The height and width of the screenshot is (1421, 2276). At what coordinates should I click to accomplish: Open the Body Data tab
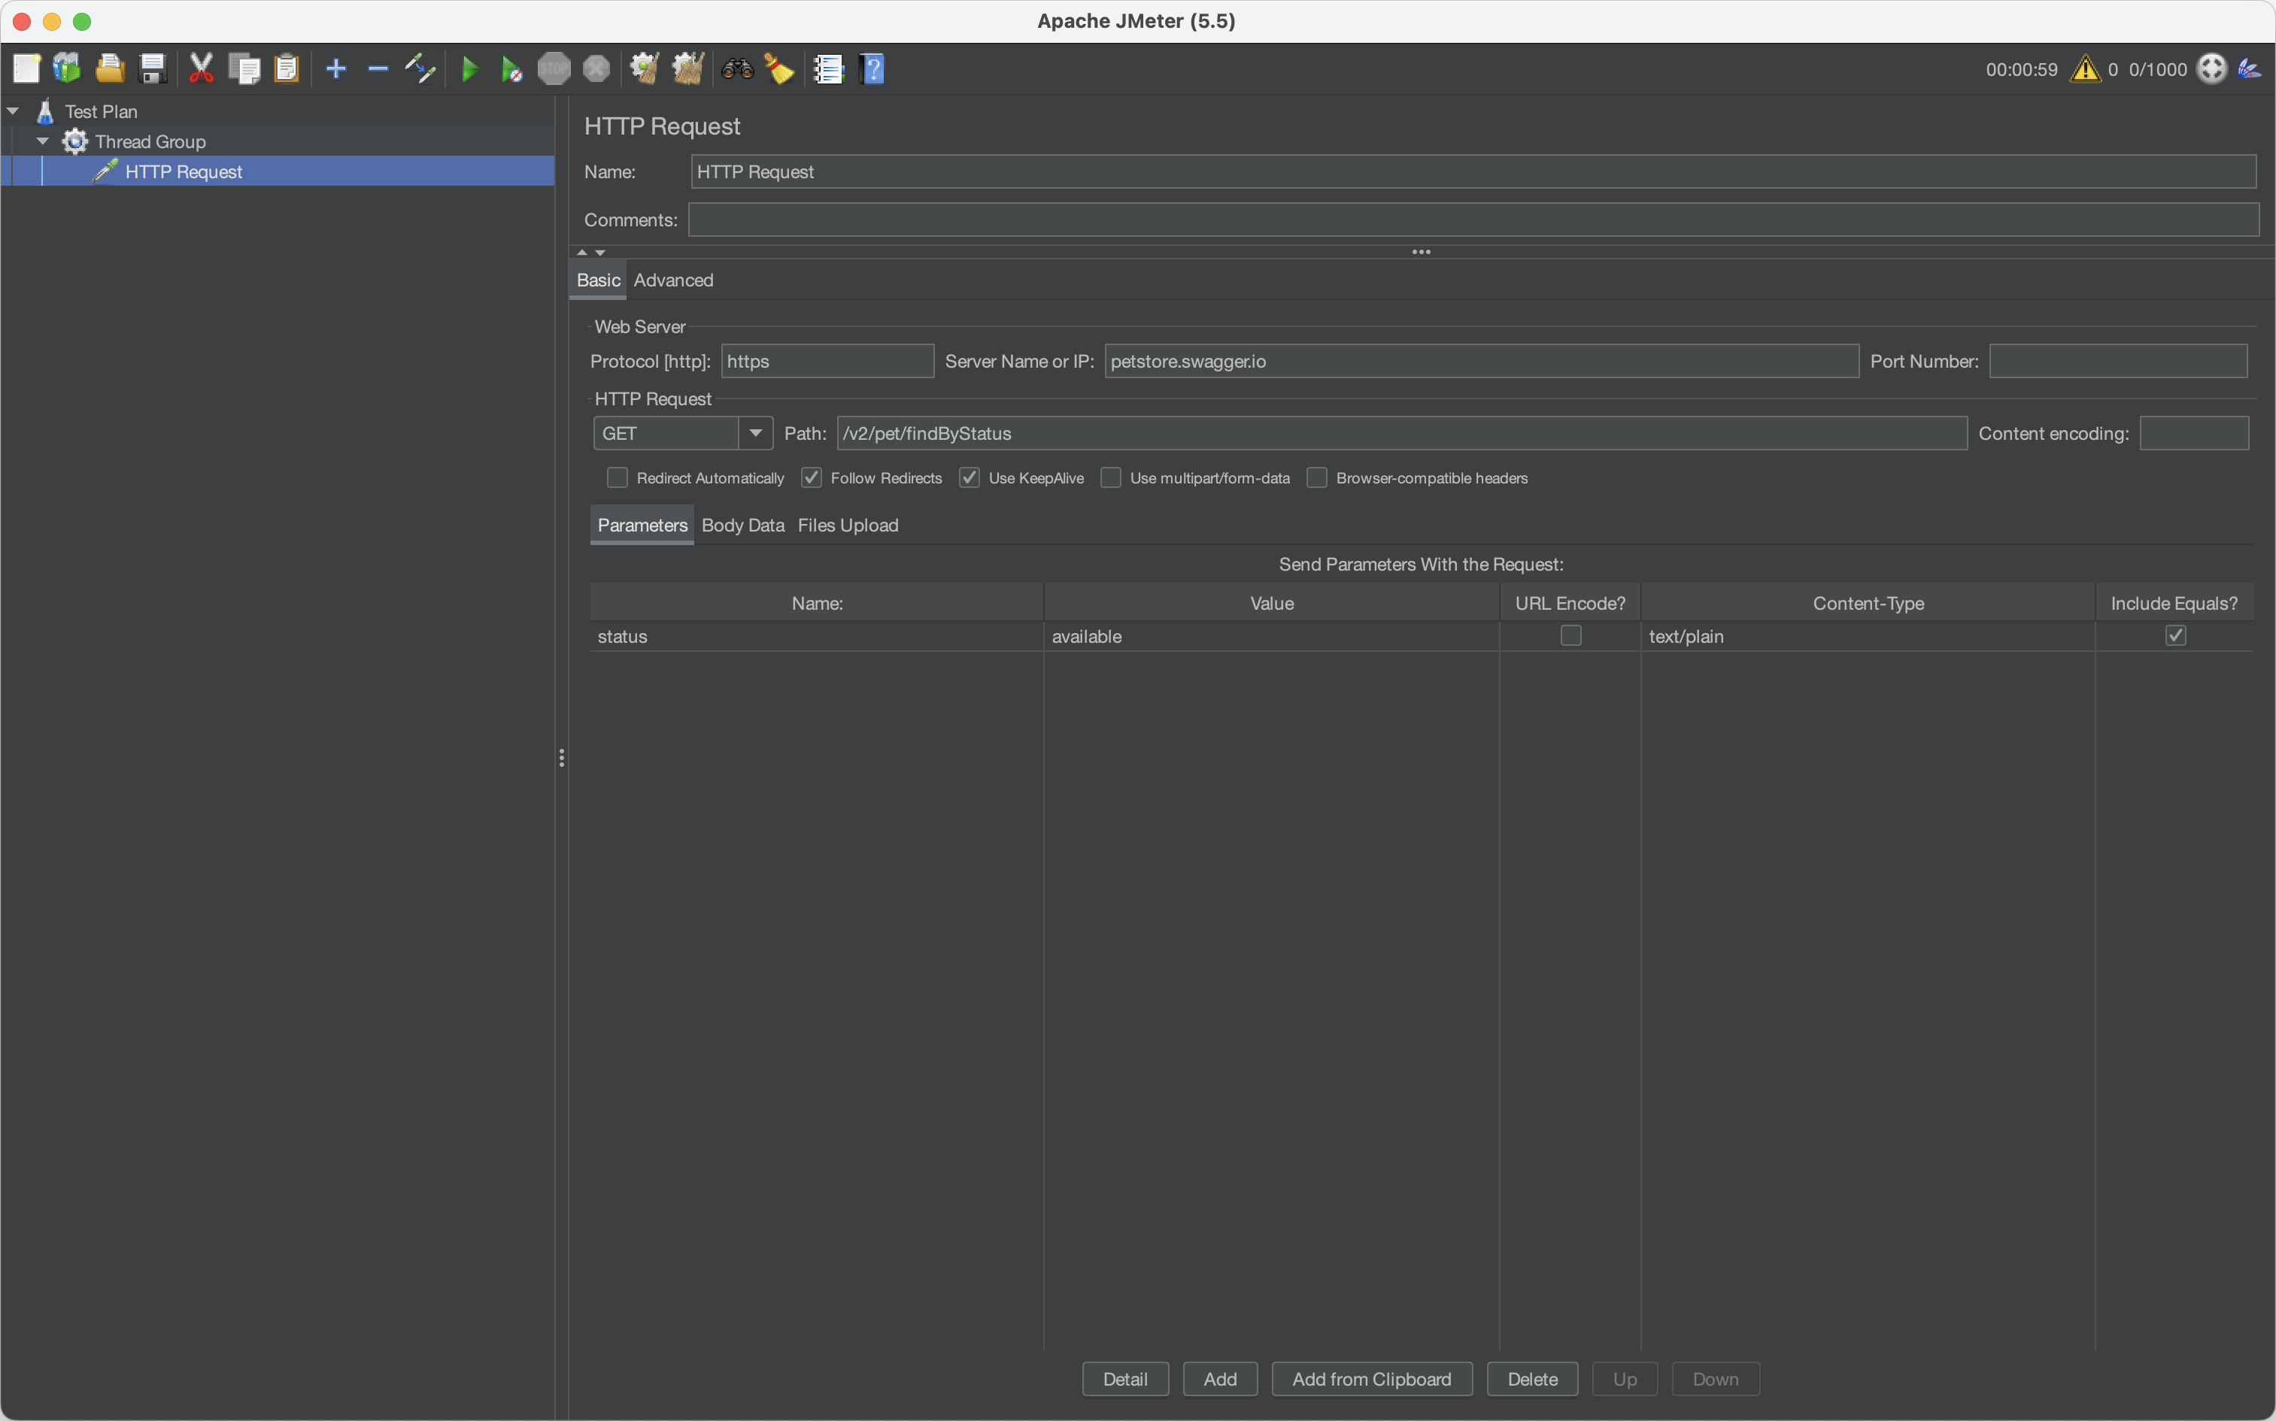742,526
